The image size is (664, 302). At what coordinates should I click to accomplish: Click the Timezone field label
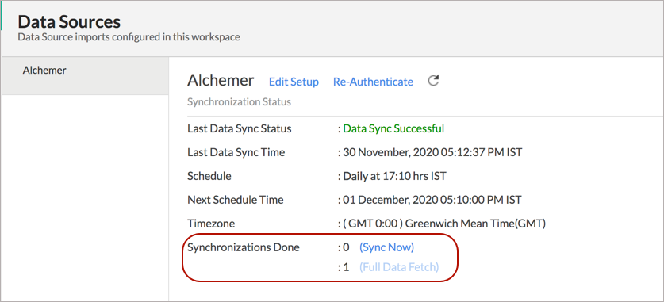click(211, 224)
